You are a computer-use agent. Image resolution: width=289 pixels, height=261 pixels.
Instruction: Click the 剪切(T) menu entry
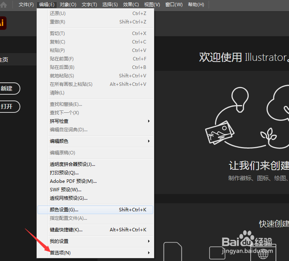pyautogui.click(x=95, y=33)
